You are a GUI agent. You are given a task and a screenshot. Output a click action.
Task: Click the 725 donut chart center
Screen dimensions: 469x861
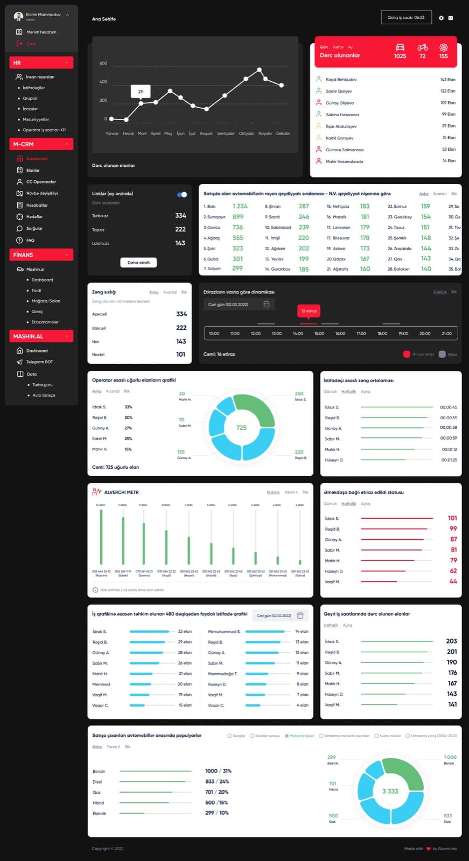(x=241, y=428)
